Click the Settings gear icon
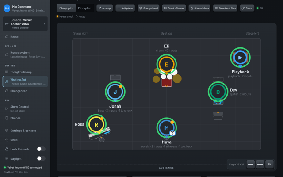This screenshot has height=177, width=283. tap(7, 131)
